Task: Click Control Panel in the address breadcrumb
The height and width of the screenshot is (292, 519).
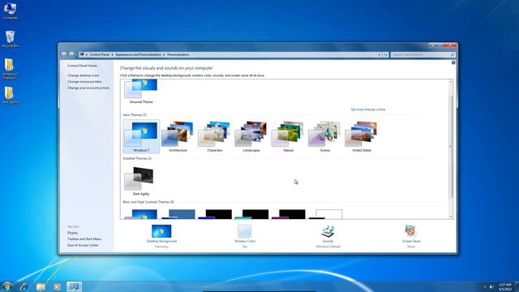Action: click(x=99, y=54)
